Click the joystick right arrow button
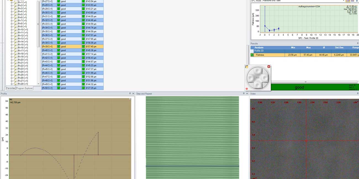Viewport: 359px width, 179px height. [x=264, y=78]
